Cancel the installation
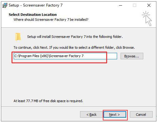This screenshot has width=157, height=122. point(141,115)
